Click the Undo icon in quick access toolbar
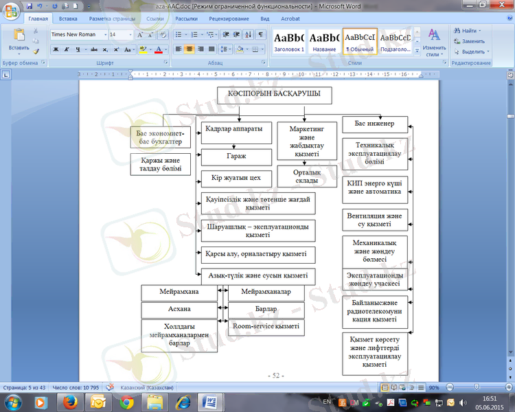515x412 pixels. click(x=40, y=6)
